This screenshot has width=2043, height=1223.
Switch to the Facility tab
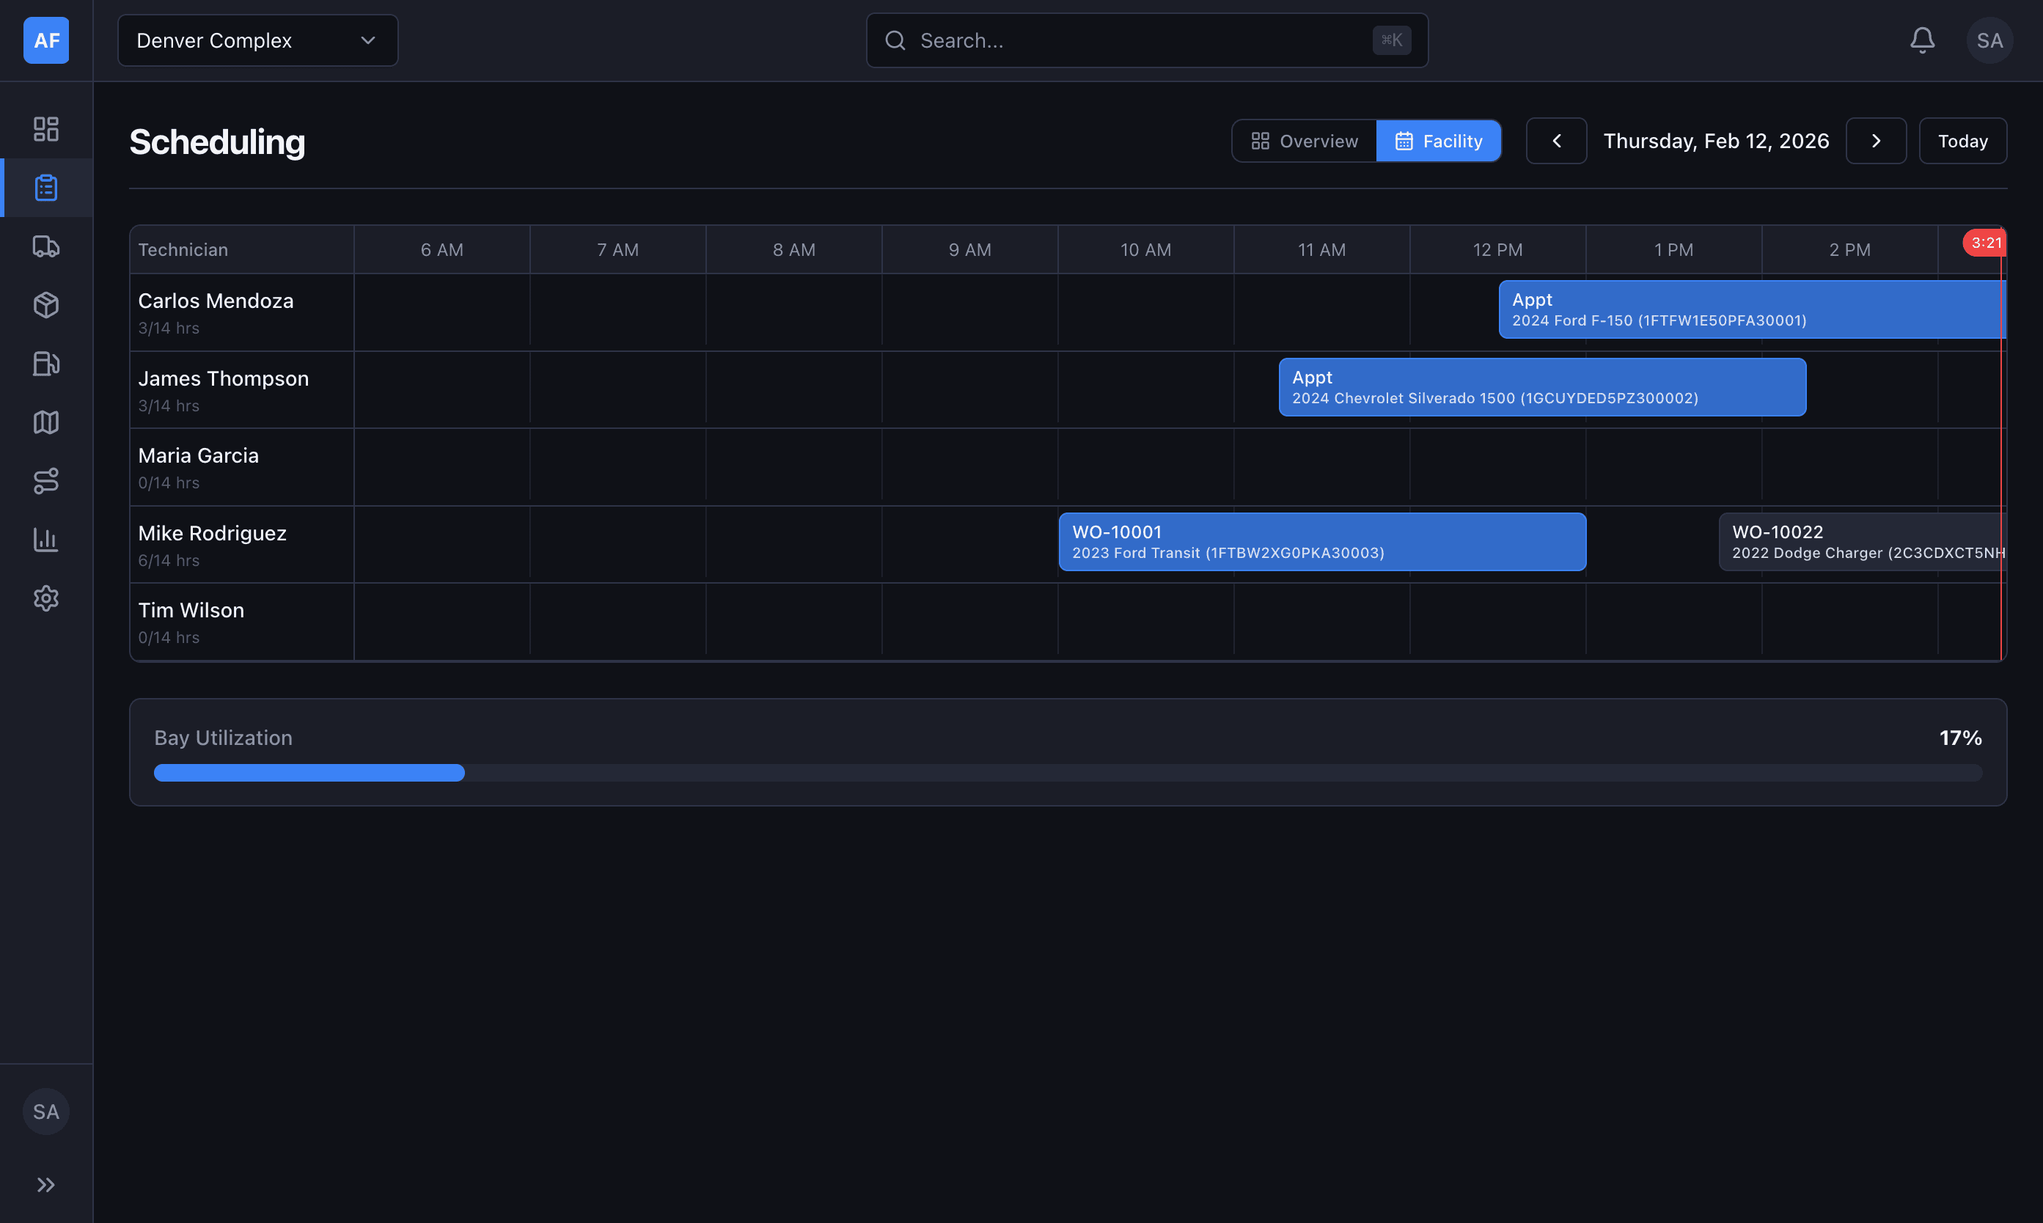click(x=1438, y=141)
